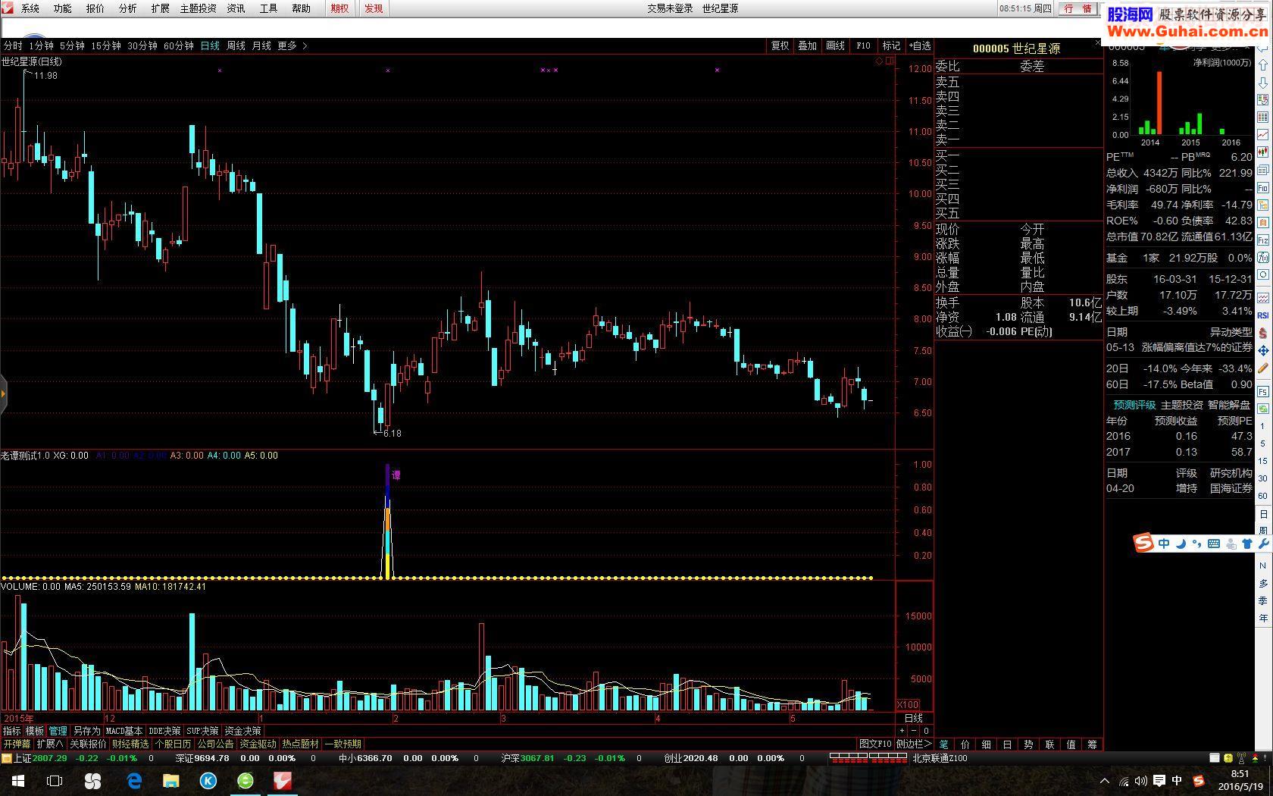Open the Windows Start menu
Screen dimensions: 1273x796
17,781
